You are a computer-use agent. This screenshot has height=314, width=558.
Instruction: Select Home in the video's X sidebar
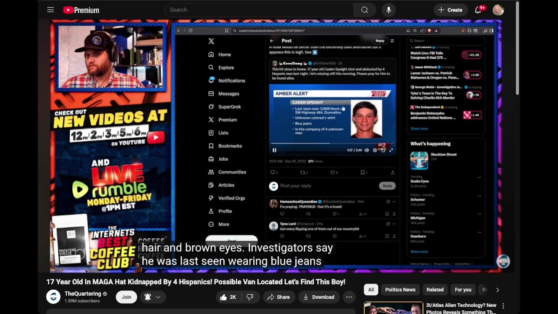coord(219,55)
